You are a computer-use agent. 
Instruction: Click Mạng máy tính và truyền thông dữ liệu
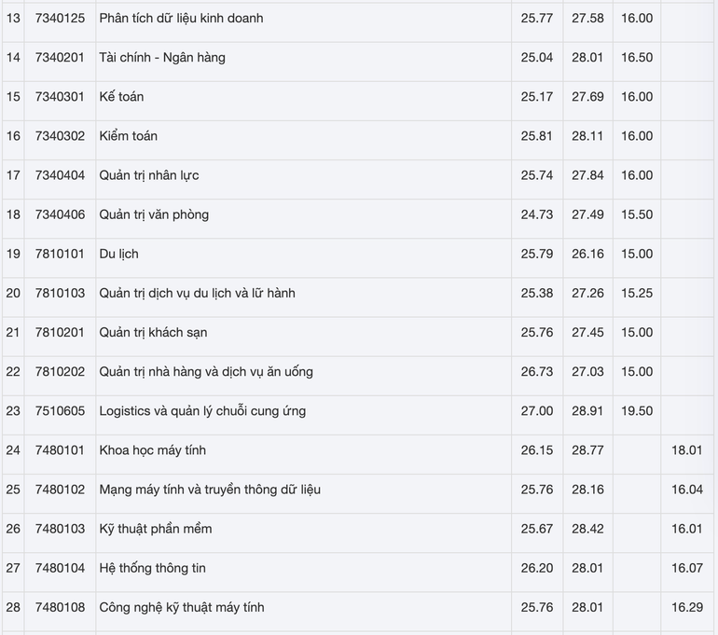pos(210,490)
